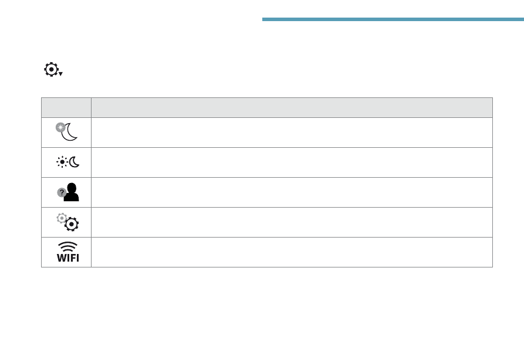Click the dotted sun symbol
The image size is (524, 349).
[x=62, y=162]
